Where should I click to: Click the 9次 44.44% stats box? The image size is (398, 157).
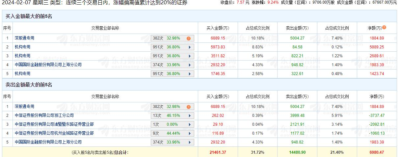pos(172,133)
